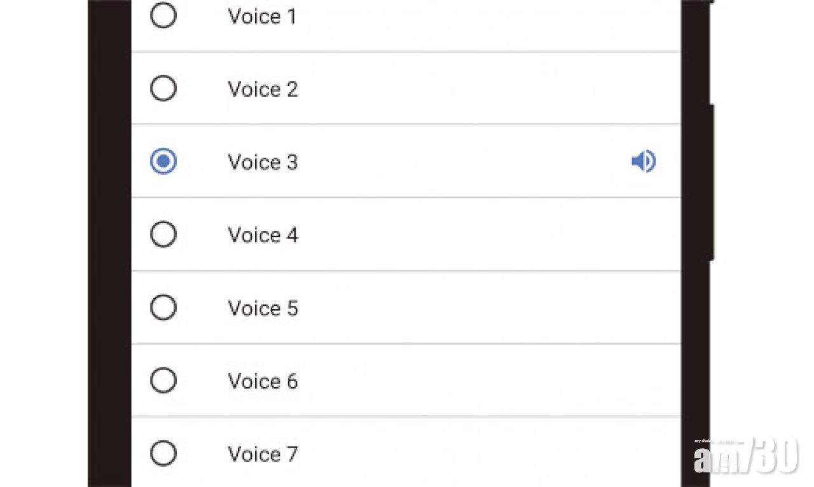Click the "Voice 3" text label
This screenshot has width=814, height=487.
(262, 162)
